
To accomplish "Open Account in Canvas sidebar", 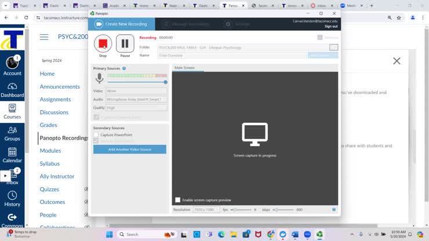I will pyautogui.click(x=12, y=66).
